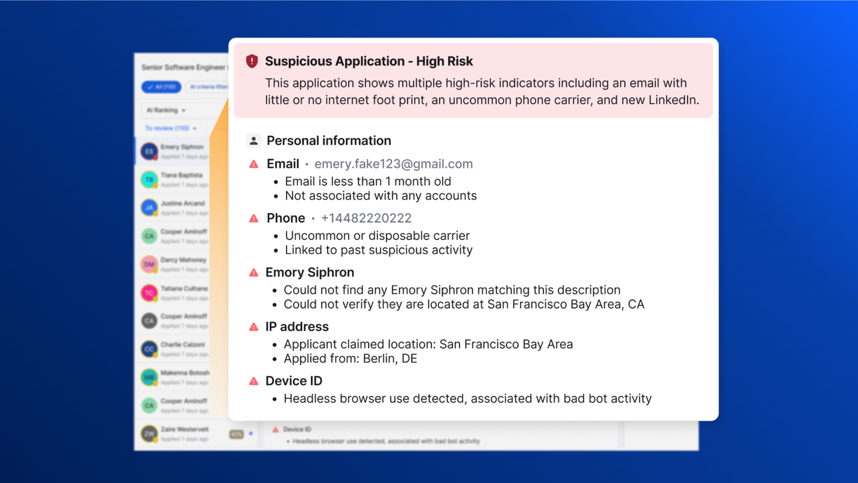This screenshot has height=483, width=858.
Task: Click the email emery.fake123@gmail.com
Action: click(x=393, y=164)
